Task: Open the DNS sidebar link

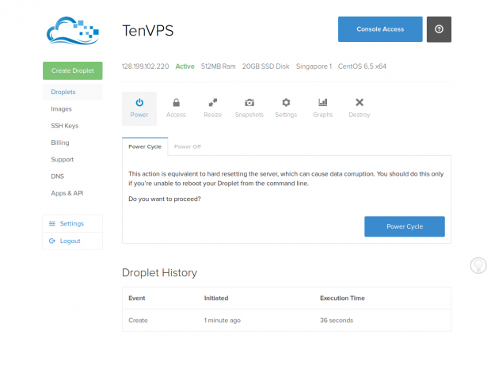Action: [x=57, y=176]
